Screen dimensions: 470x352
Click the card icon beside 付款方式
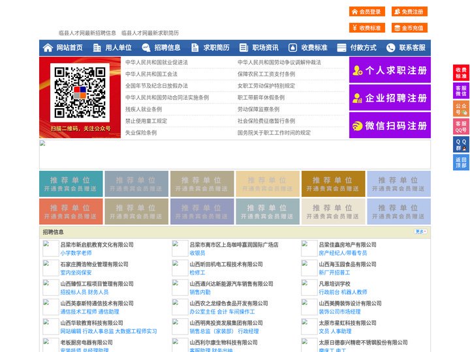pyautogui.click(x=341, y=48)
